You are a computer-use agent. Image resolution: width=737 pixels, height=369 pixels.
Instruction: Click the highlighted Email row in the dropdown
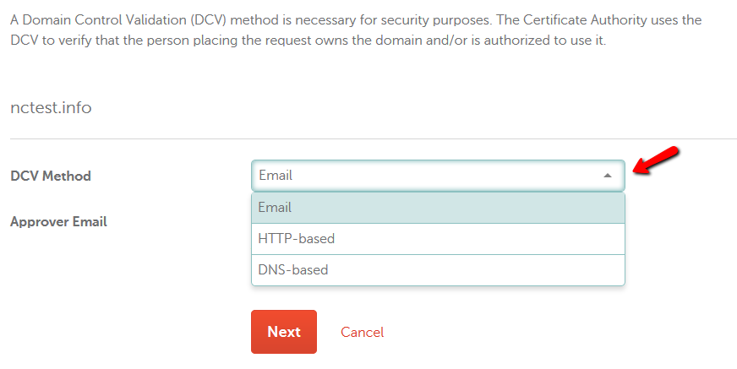(x=438, y=208)
